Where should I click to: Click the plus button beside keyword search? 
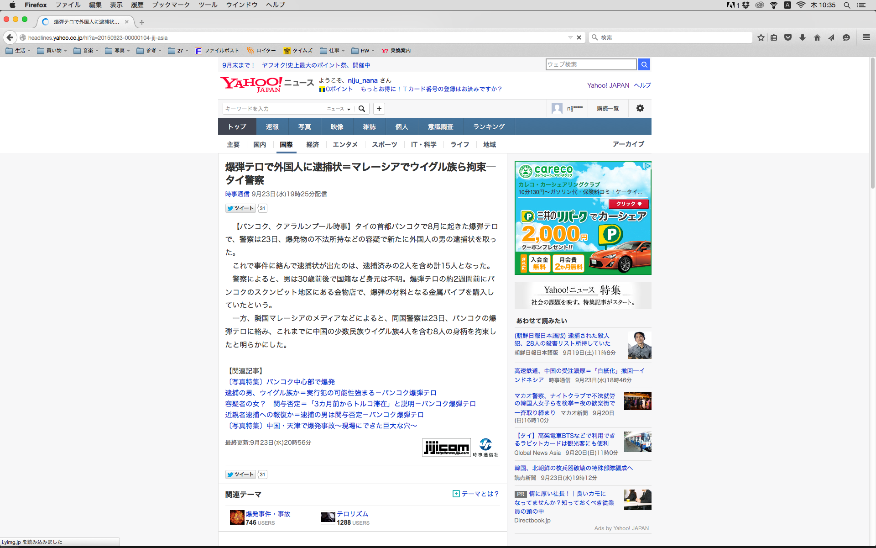click(379, 109)
